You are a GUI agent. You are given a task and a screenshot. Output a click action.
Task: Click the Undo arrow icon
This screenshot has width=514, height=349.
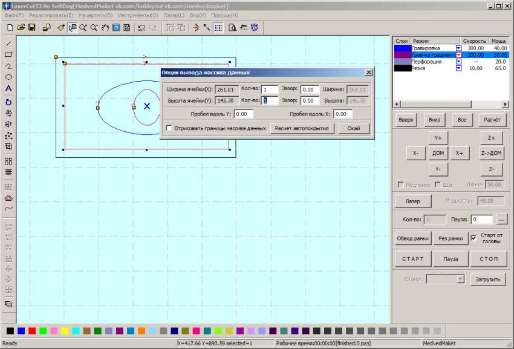141,27
